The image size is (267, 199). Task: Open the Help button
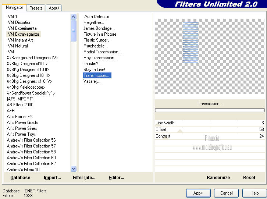click(254, 193)
